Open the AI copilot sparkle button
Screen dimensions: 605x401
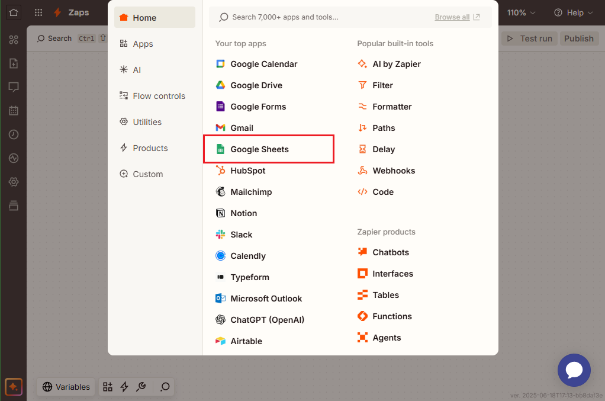14,387
